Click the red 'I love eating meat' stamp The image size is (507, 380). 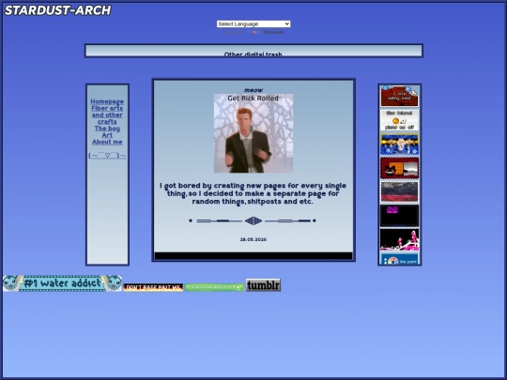(399, 96)
